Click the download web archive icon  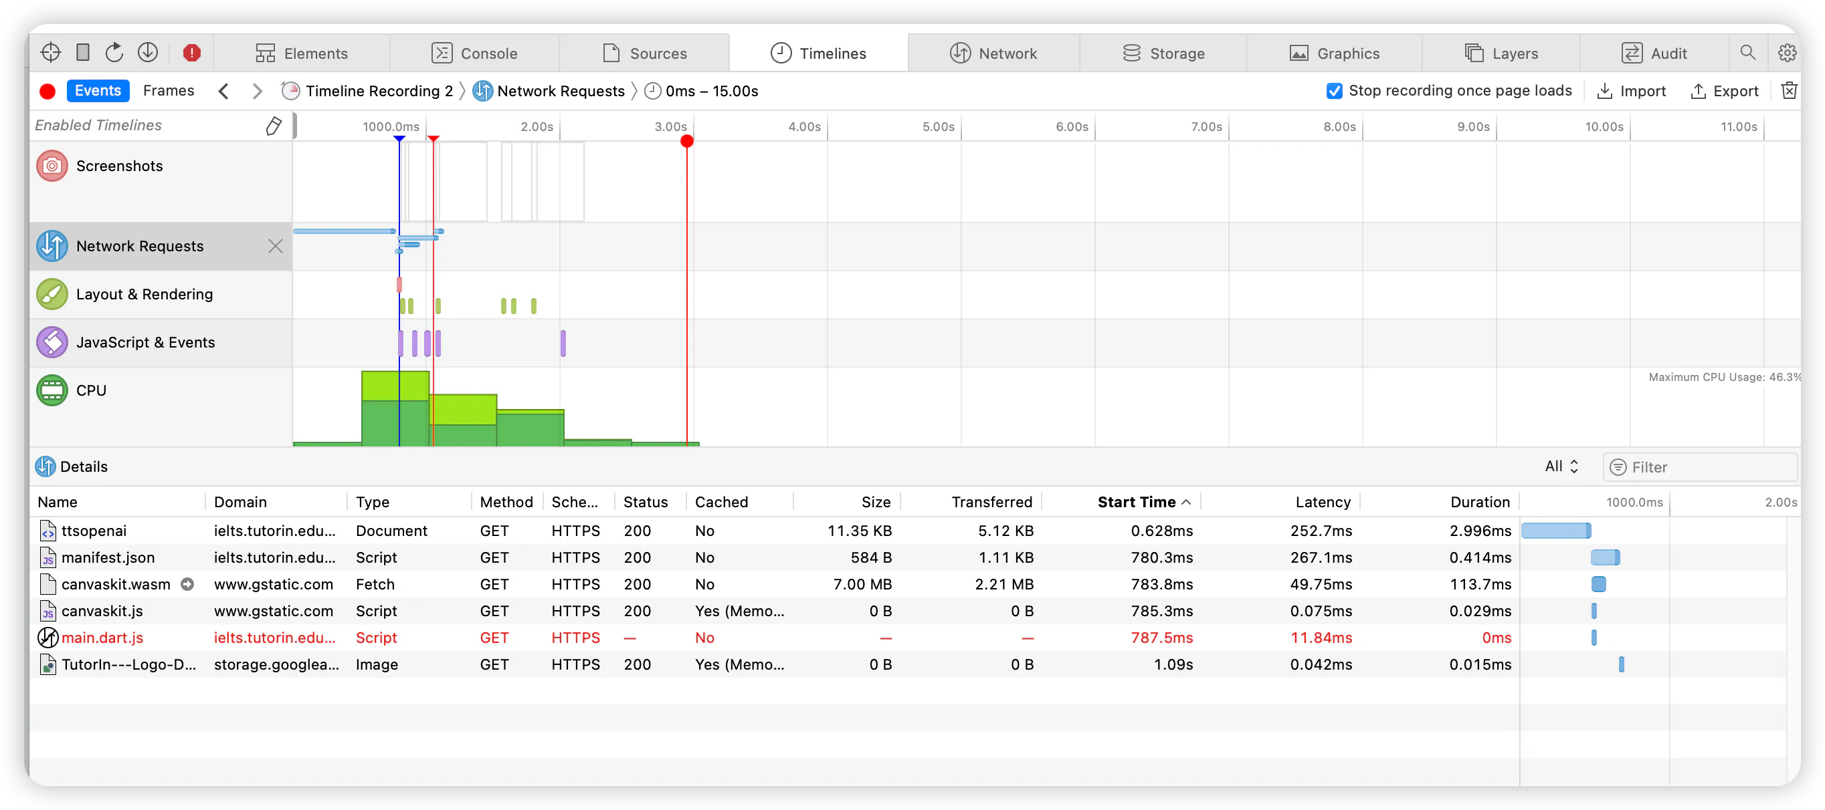click(x=147, y=52)
